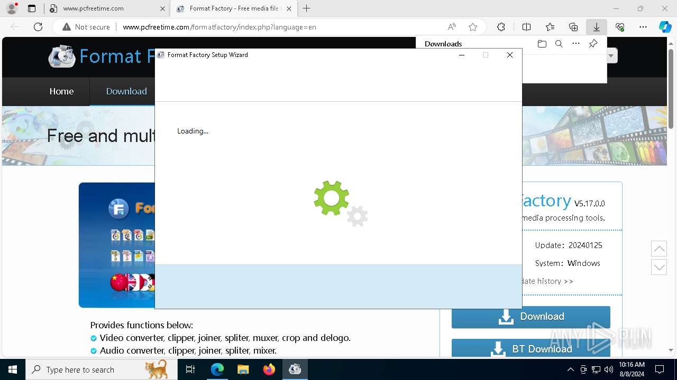Go to Home in site navigation
Image resolution: width=677 pixels, height=380 pixels.
(x=61, y=91)
